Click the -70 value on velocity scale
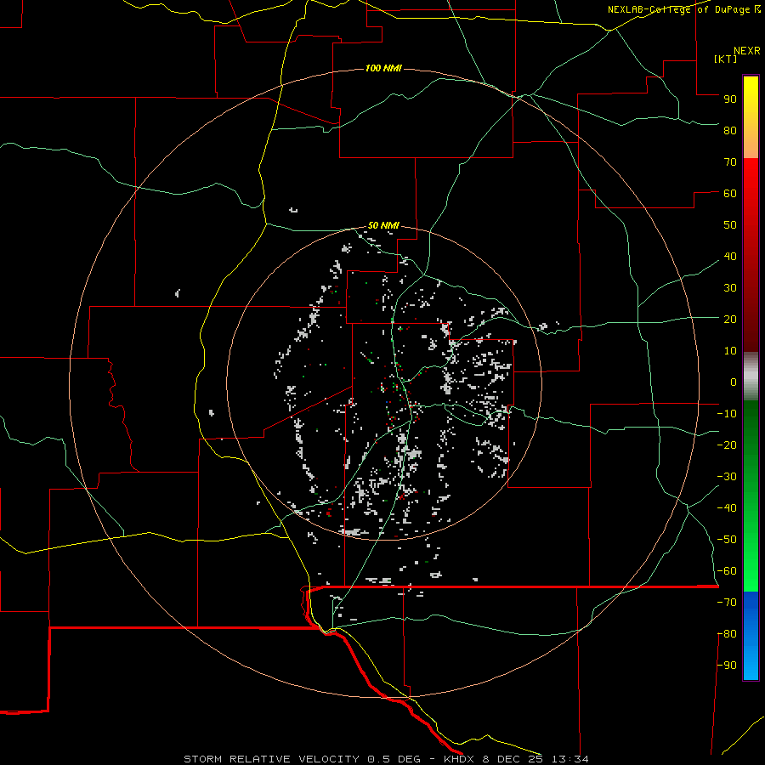 [727, 603]
